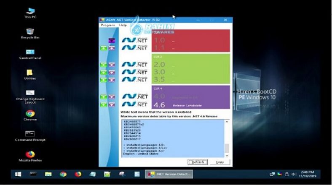This screenshot has width=332, height=185.
Task: Select the Utilities folder on the desktop
Action: tap(30, 75)
